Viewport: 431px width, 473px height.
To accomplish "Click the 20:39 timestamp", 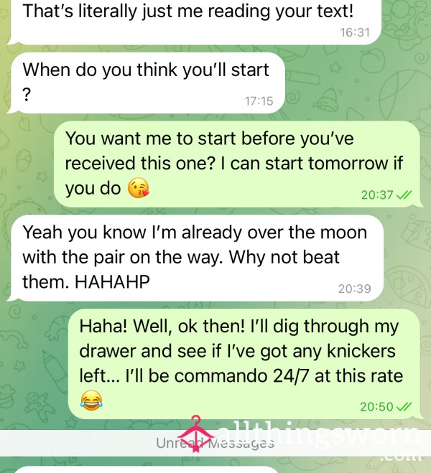I will pos(354,289).
